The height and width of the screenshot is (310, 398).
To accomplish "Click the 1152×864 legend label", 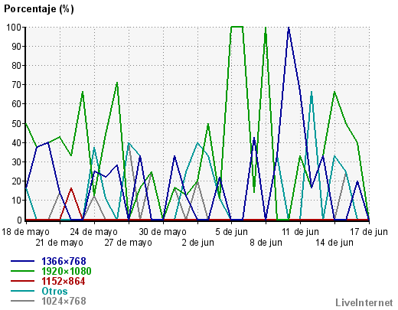I will [64, 281].
